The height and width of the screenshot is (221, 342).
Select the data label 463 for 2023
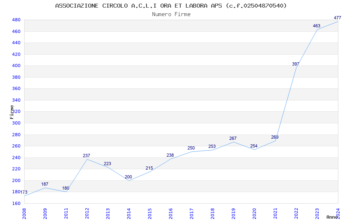point(317,26)
